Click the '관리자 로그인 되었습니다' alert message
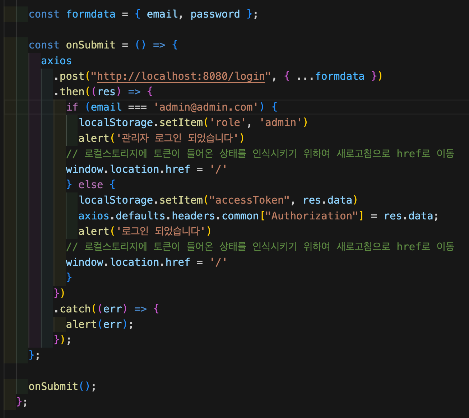This screenshot has height=418, width=469. (x=178, y=138)
